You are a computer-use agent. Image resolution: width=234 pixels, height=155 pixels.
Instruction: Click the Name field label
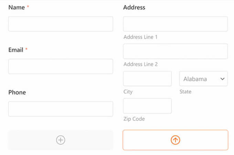[17, 7]
